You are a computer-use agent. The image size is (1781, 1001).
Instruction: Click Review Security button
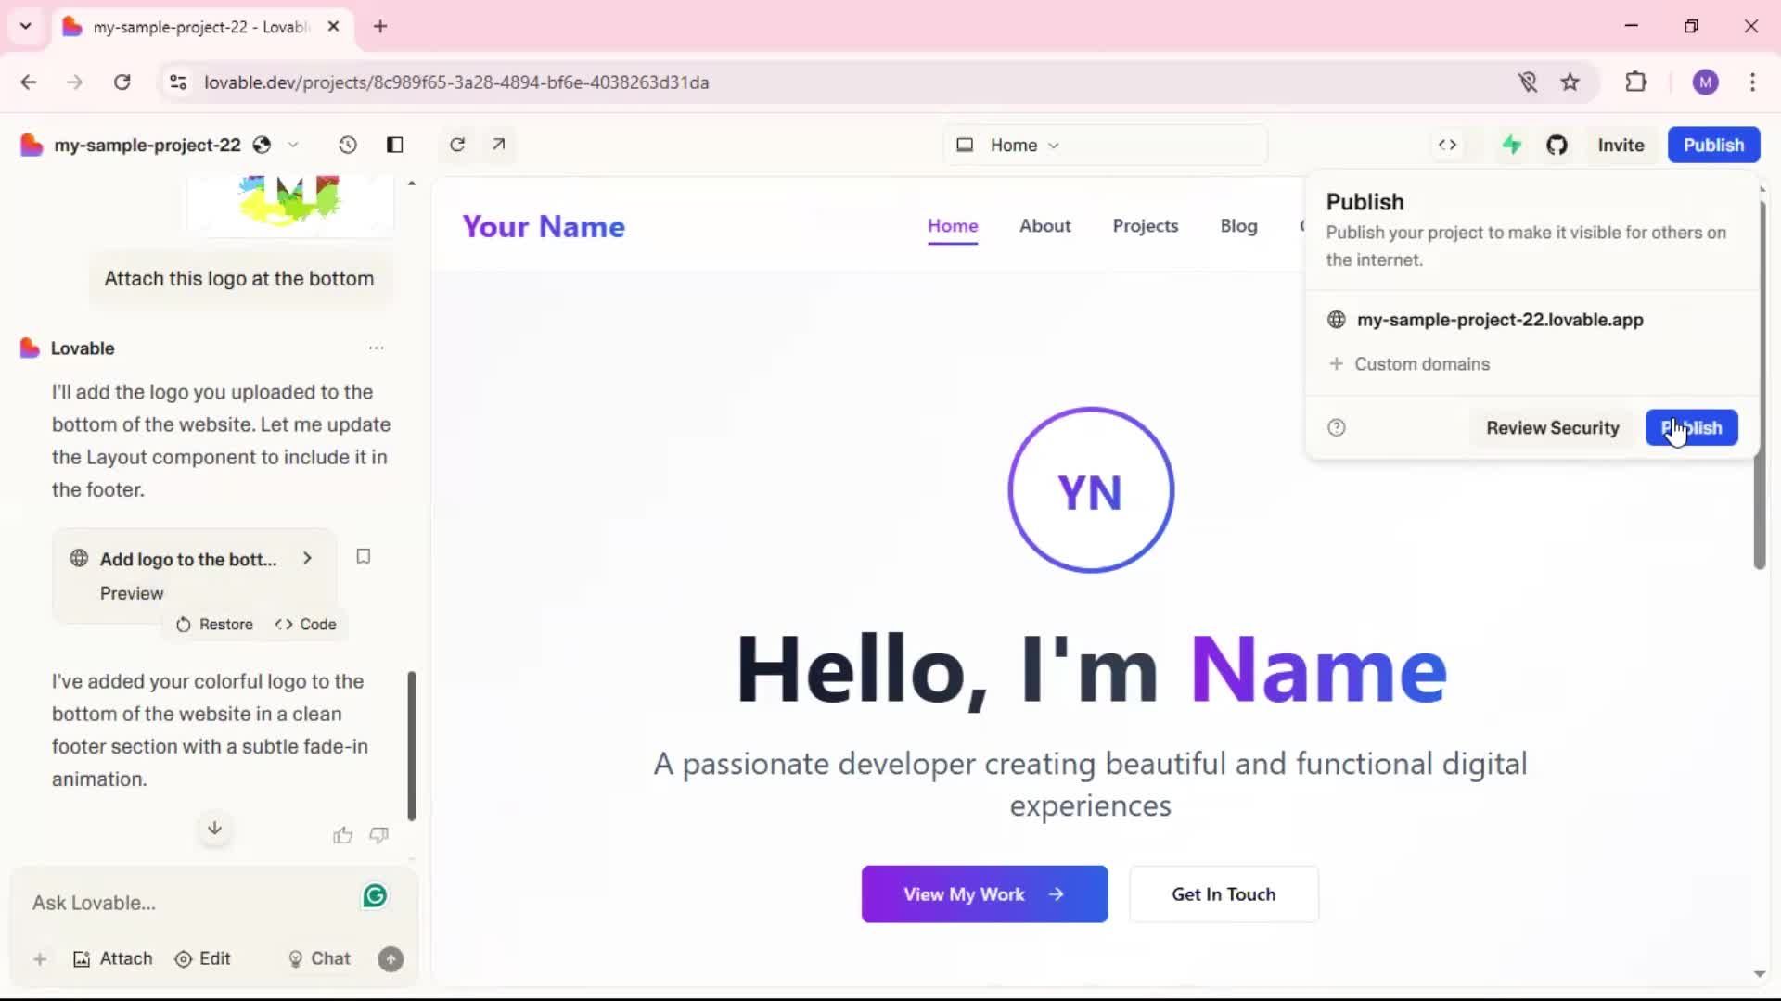[1552, 427]
